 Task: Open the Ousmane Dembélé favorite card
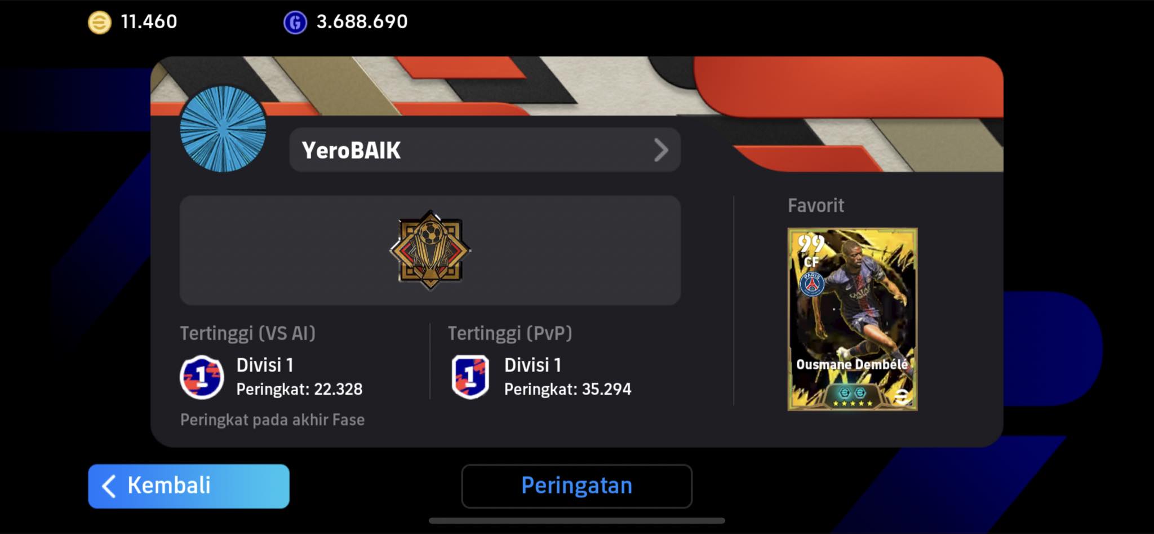point(852,319)
